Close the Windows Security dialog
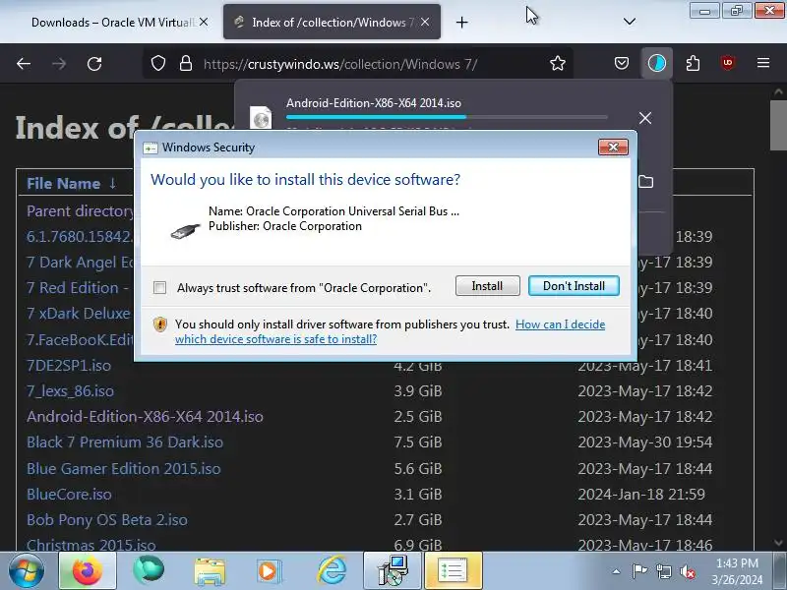787x590 pixels. (x=613, y=147)
